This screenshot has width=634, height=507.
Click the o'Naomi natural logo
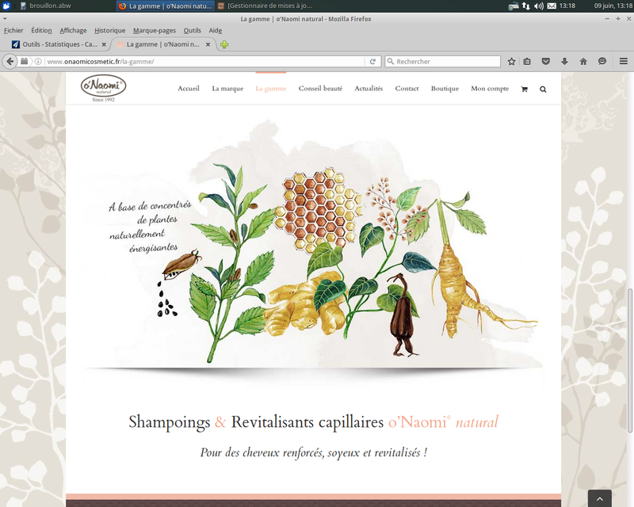[103, 88]
